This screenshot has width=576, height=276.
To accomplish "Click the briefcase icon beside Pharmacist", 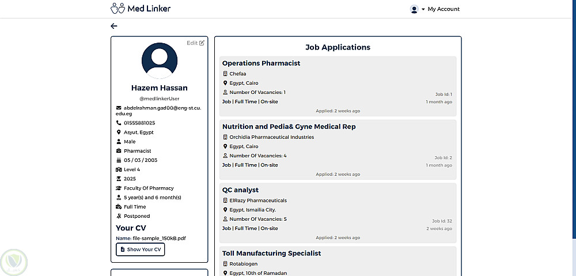I will point(119,151).
